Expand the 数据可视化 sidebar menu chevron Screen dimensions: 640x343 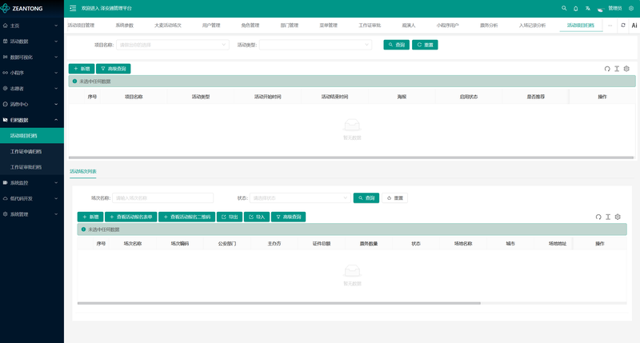(56, 57)
